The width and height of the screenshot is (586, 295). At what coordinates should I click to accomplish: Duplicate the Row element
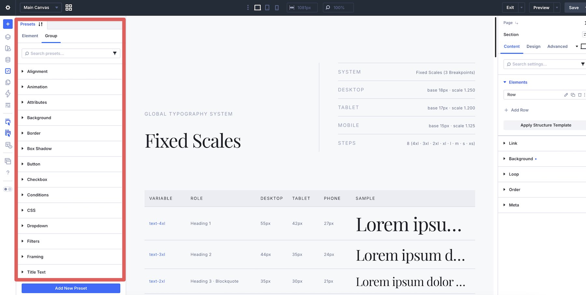click(573, 95)
